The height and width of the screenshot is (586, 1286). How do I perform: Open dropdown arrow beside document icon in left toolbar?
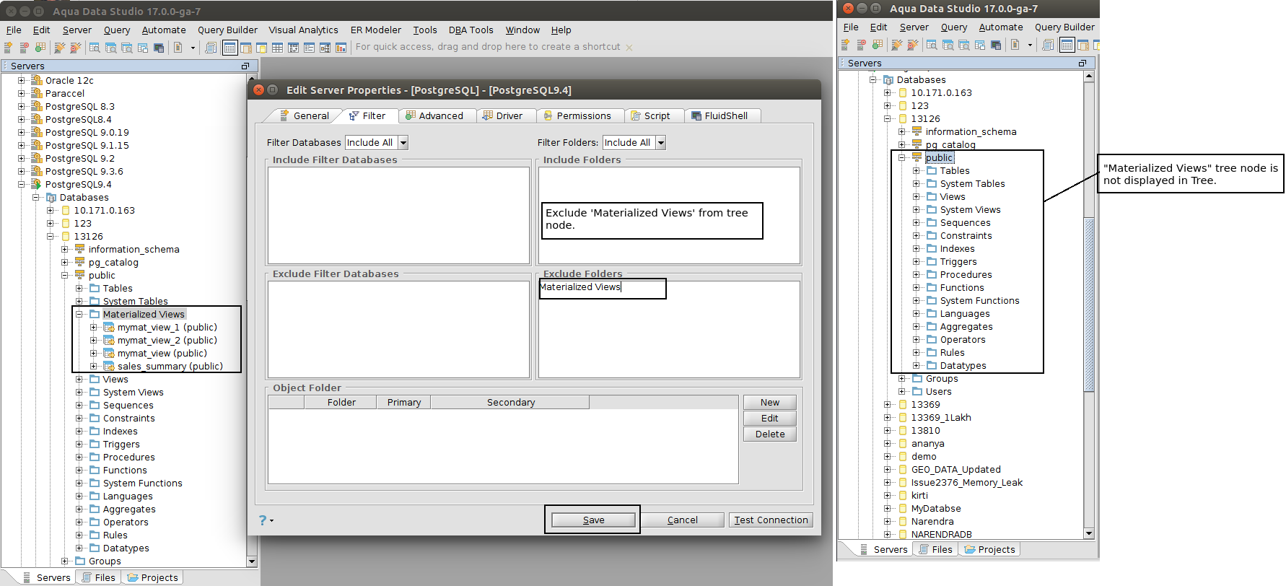click(x=193, y=48)
